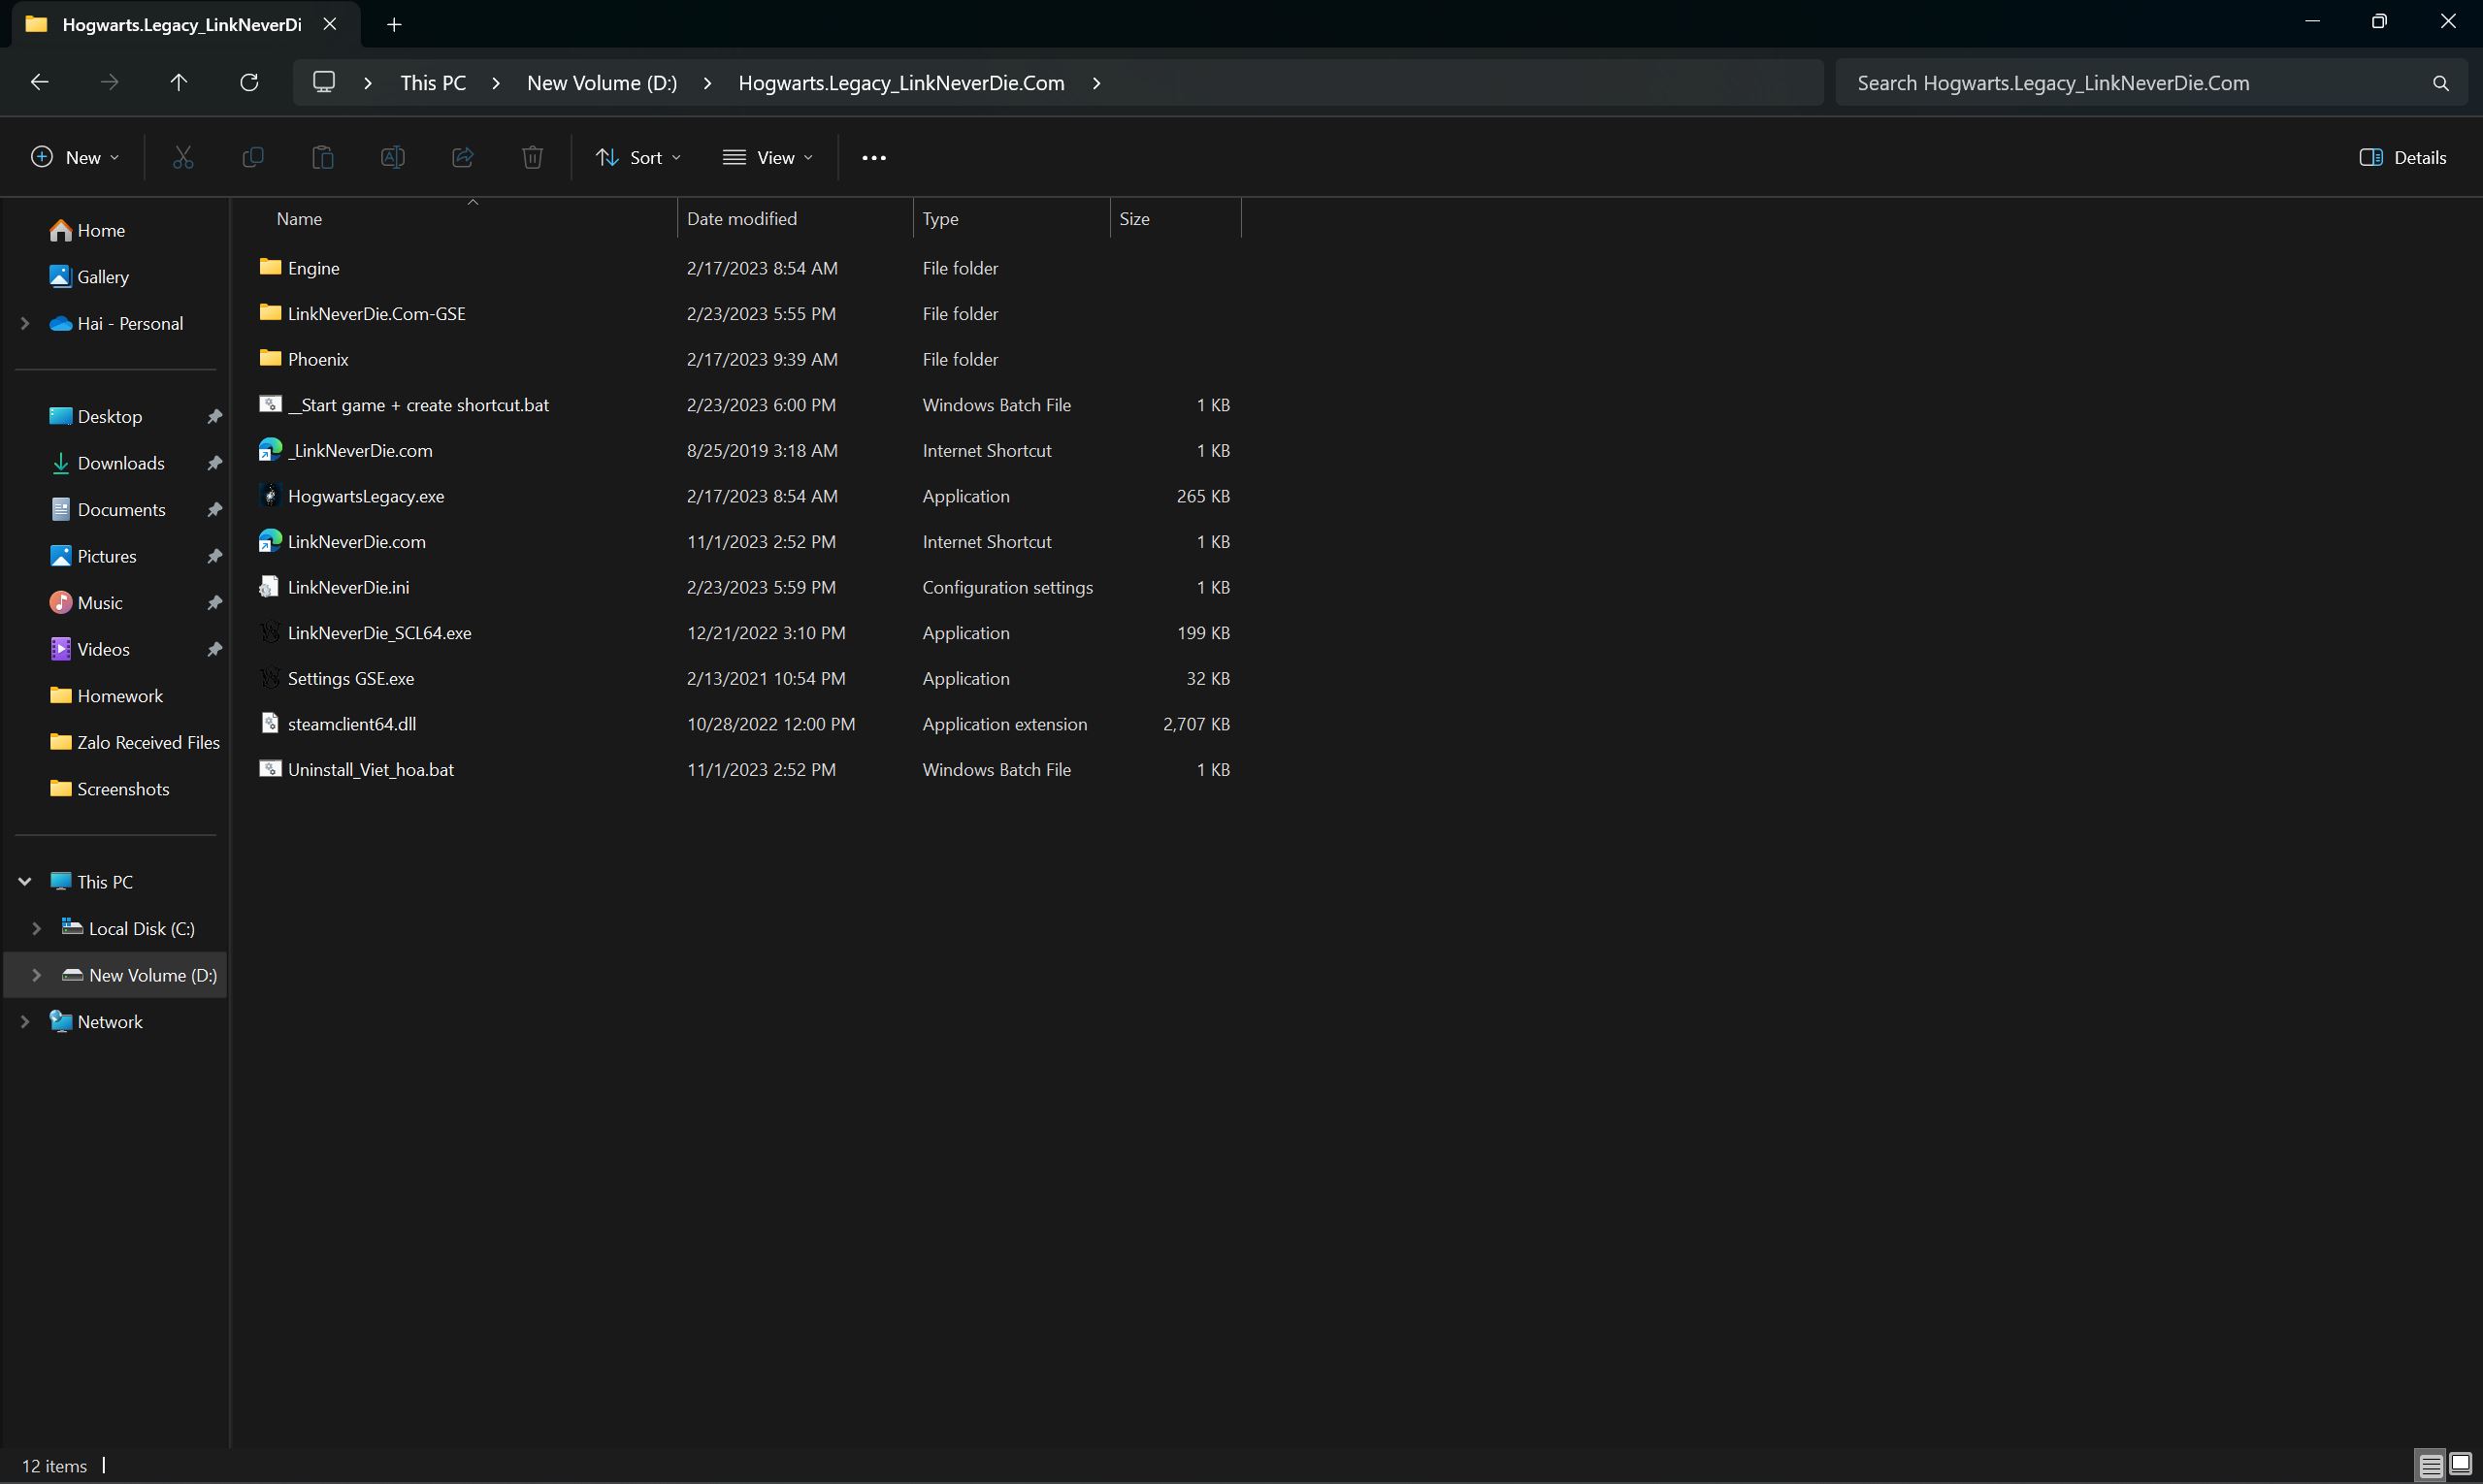Select the Downloads quick access item
The height and width of the screenshot is (1484, 2483).
[x=120, y=463]
